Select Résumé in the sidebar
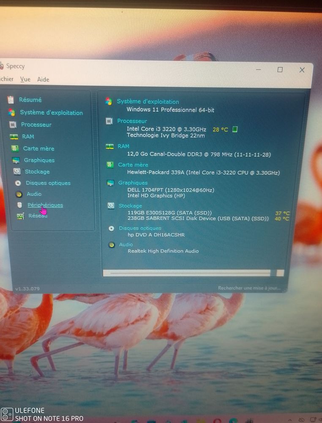Screen dimensions: 322x423 tap(30, 100)
